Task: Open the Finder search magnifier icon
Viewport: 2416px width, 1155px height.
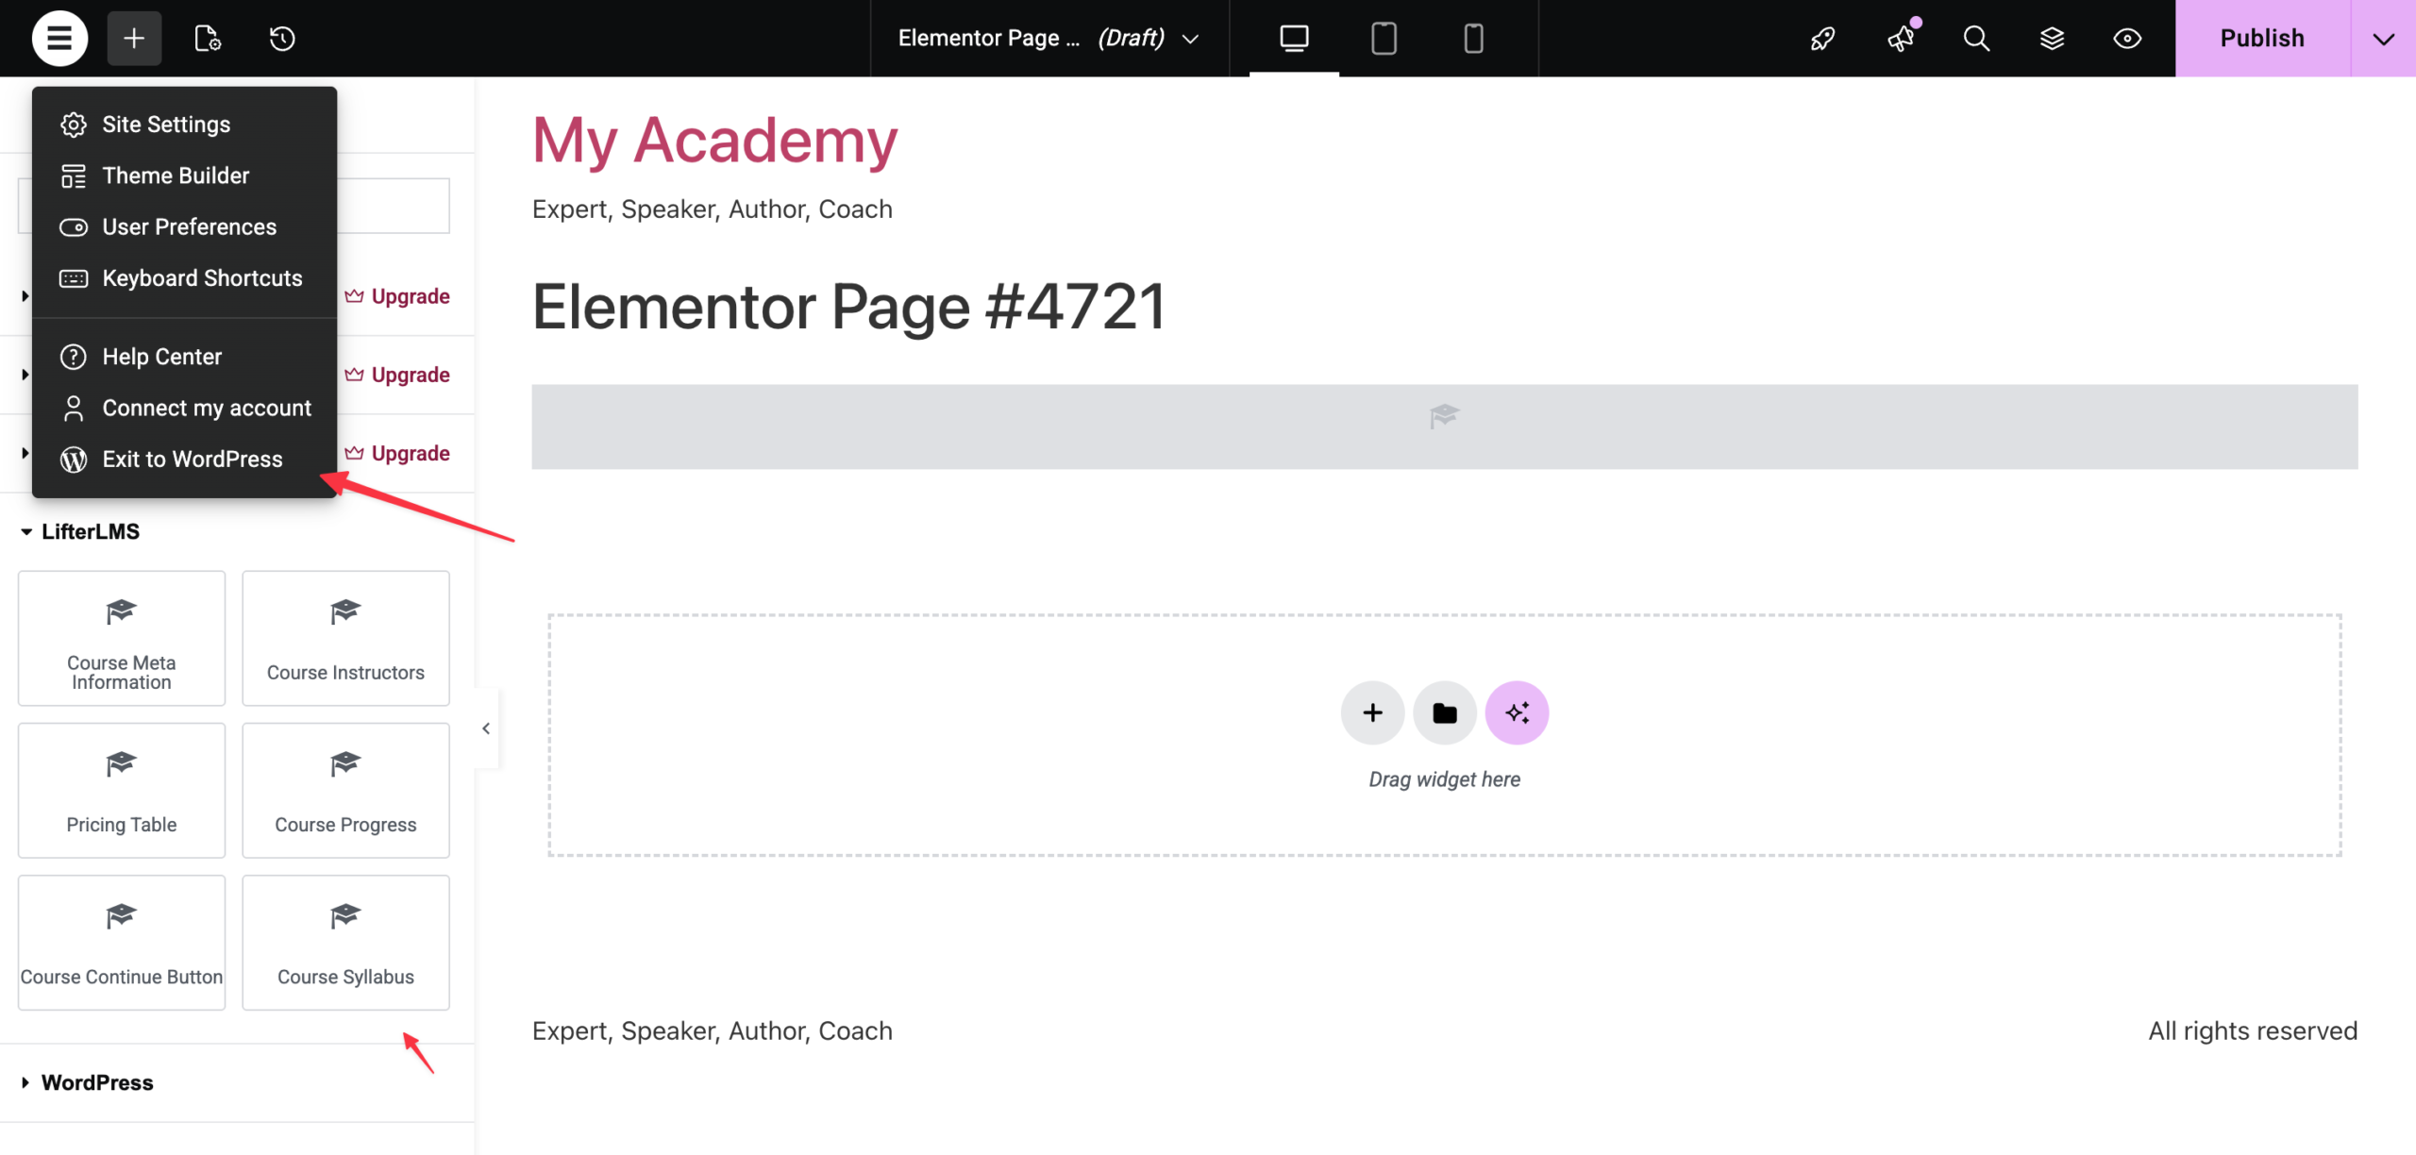Action: pyautogui.click(x=1976, y=39)
